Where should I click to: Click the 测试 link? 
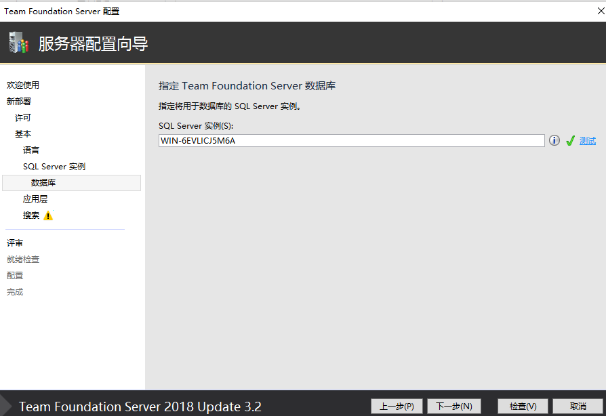588,141
